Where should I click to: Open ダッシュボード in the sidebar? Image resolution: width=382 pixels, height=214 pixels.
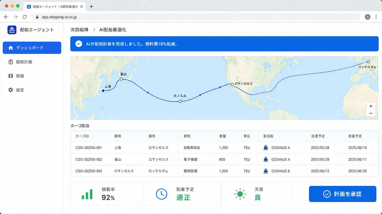coord(32,48)
